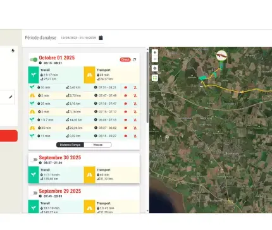Click Travail summary label in Octobre 01 card

tap(45, 70)
